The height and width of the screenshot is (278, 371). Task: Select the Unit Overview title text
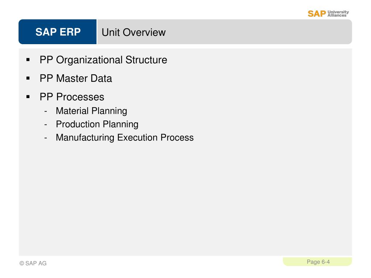(x=133, y=32)
